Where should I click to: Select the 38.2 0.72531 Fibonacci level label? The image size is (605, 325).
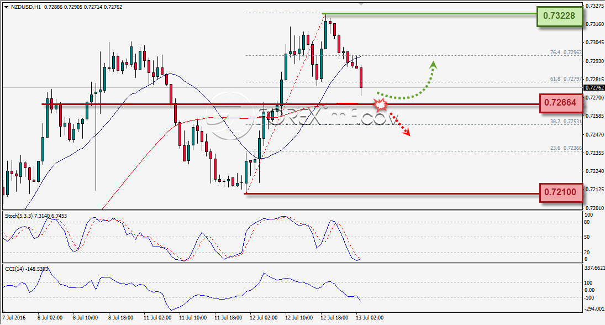(566, 121)
